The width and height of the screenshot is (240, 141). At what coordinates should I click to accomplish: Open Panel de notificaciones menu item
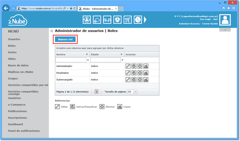pyautogui.click(x=24, y=131)
